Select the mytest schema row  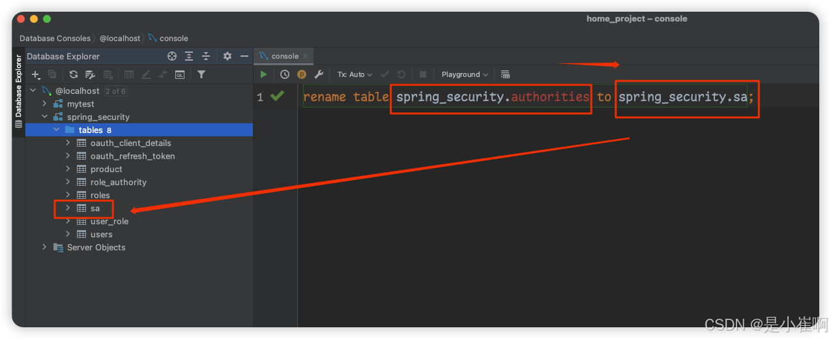[x=139, y=104]
